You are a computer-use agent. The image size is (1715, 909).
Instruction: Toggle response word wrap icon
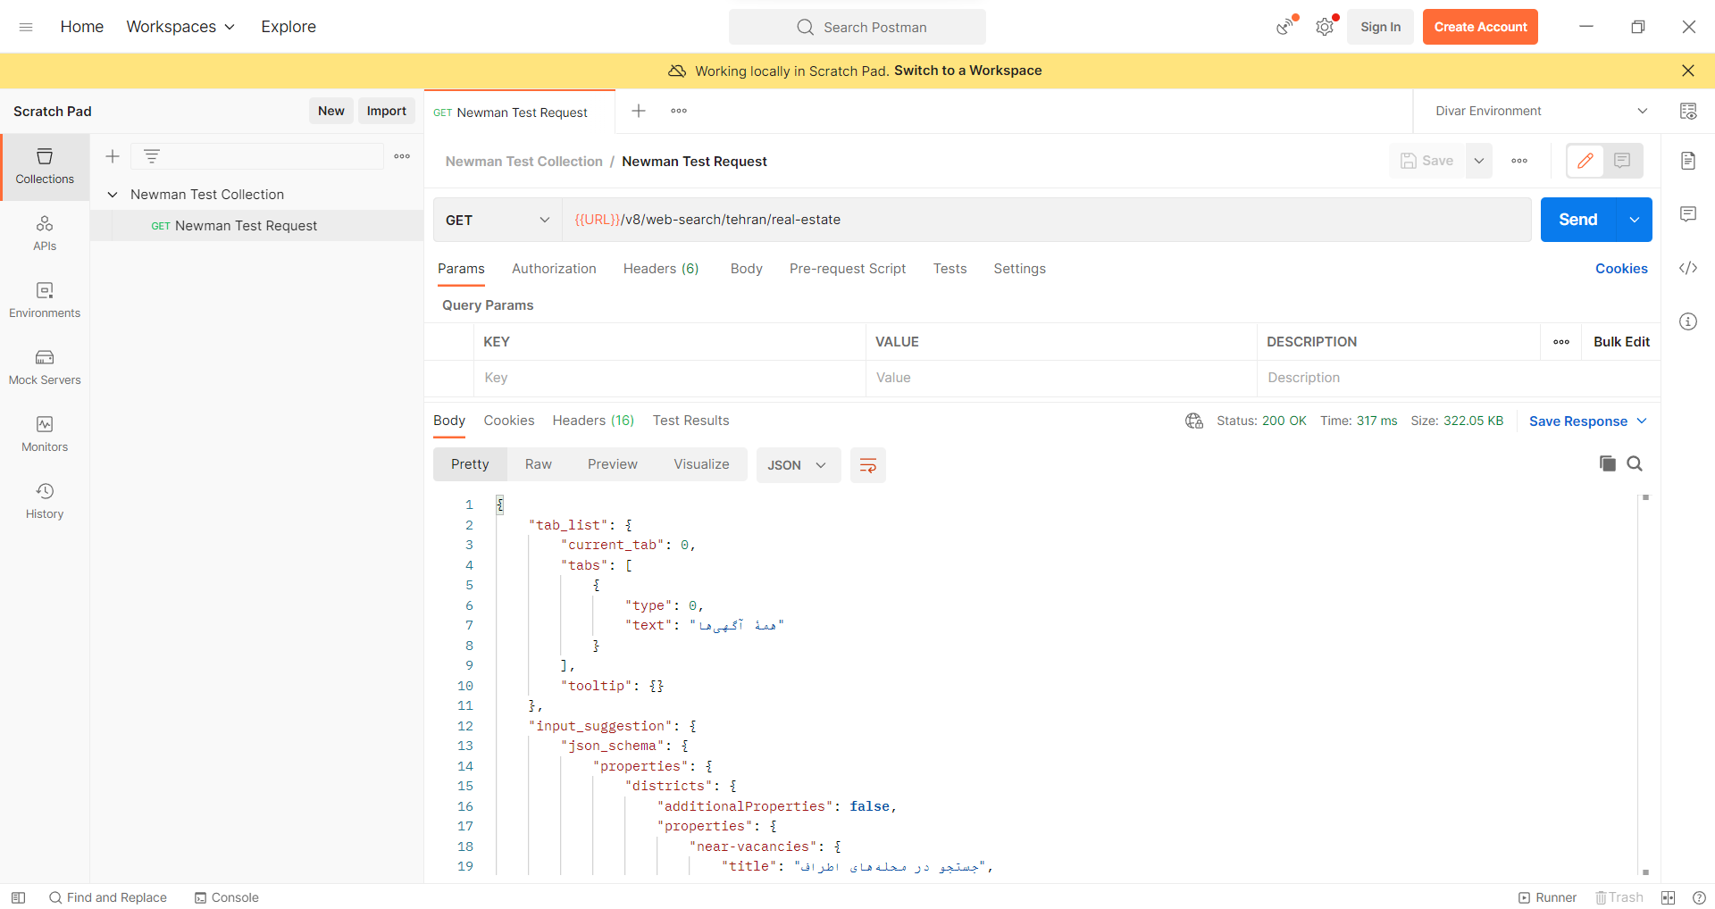tap(867, 465)
